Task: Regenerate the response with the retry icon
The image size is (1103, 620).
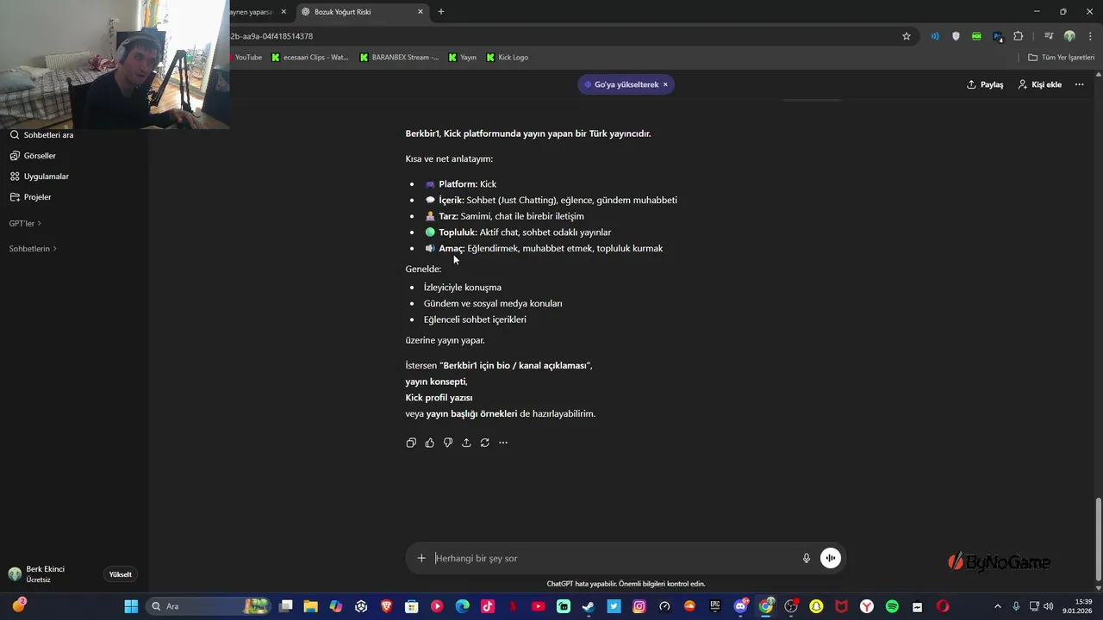Action: tap(485, 443)
